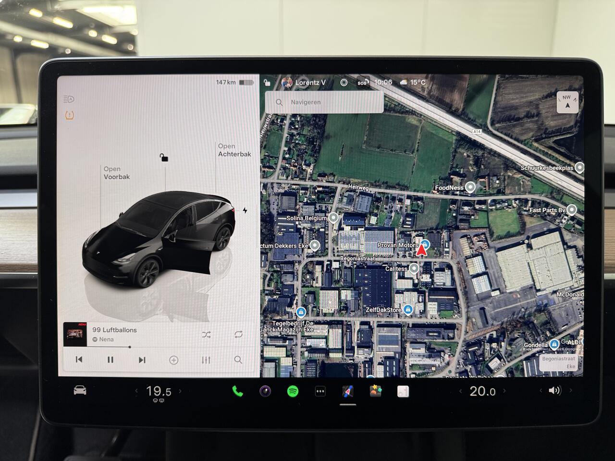Tap the 20.0 passenger temperature value

point(482,391)
